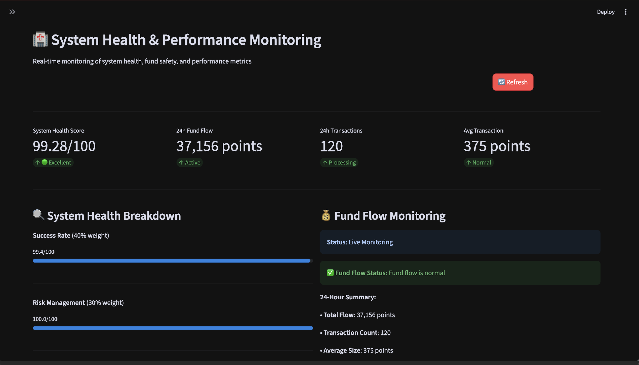Click the Processing status badge

point(339,163)
